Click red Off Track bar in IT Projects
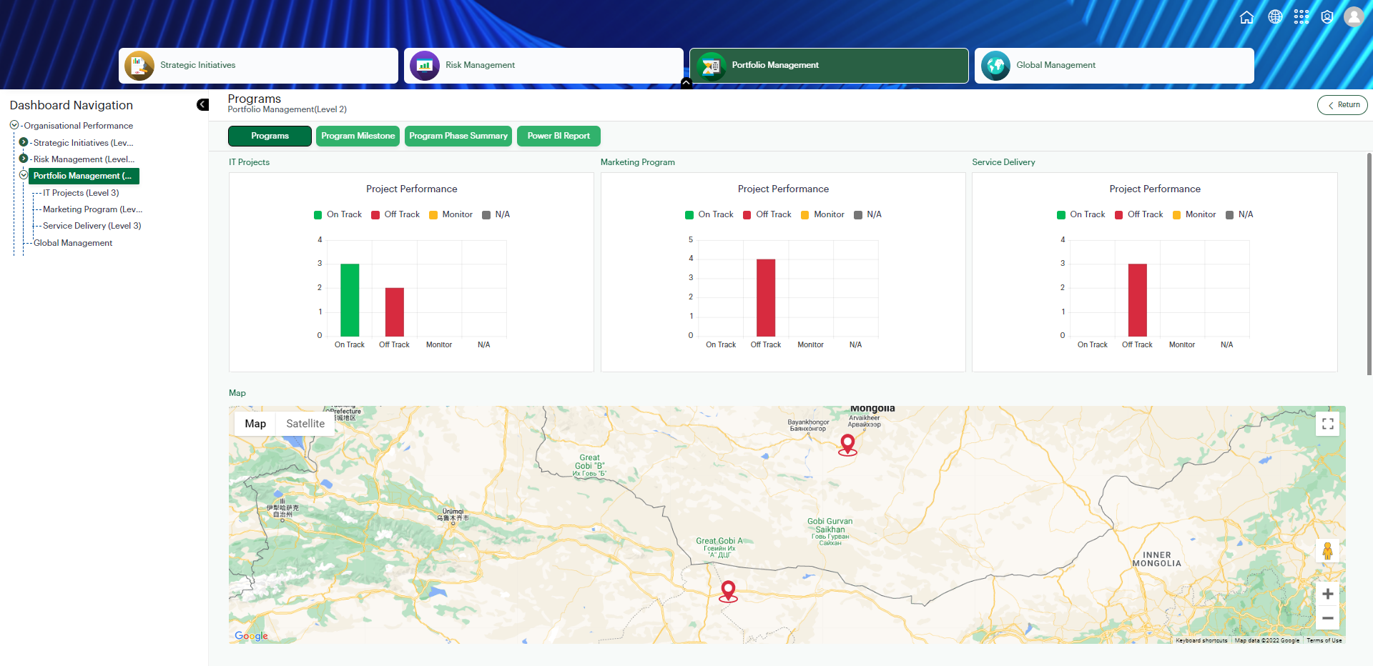 [x=395, y=312]
